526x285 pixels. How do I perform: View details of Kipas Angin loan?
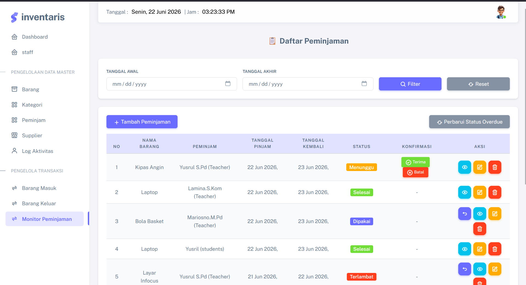pos(465,167)
